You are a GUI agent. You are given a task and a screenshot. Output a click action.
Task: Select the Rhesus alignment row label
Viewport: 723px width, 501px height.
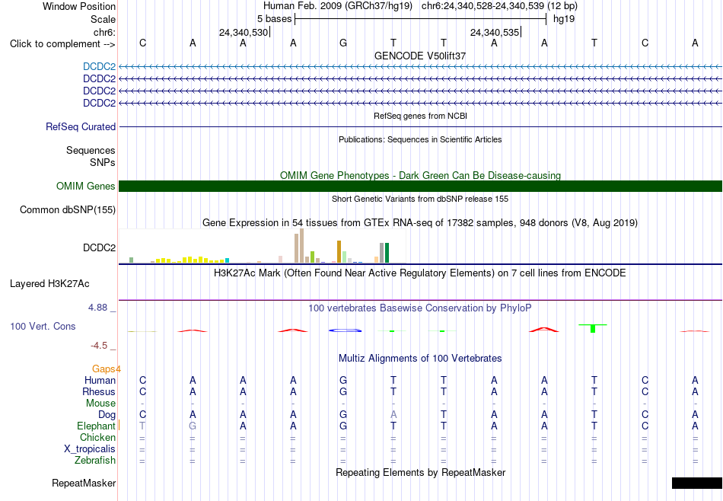pos(99,391)
